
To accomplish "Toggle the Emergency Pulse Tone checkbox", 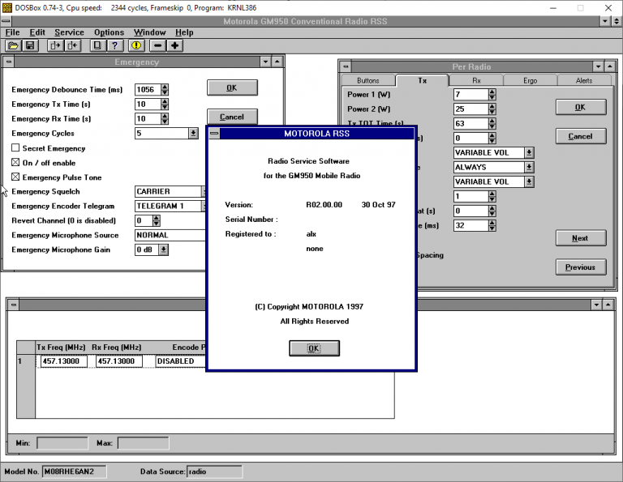I will (x=15, y=177).
